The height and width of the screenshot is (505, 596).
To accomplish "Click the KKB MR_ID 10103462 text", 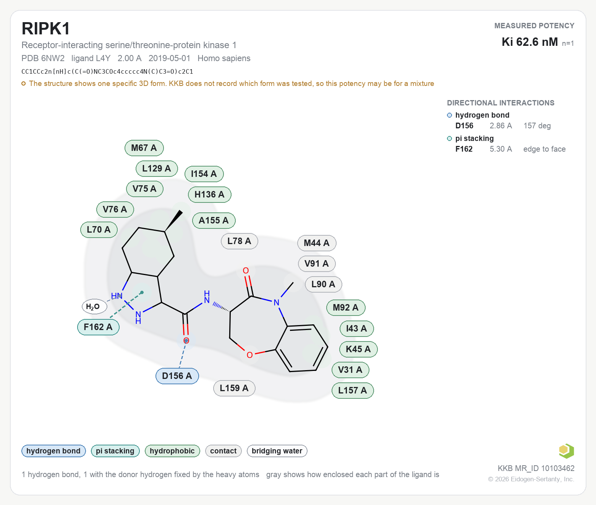I will (536, 468).
